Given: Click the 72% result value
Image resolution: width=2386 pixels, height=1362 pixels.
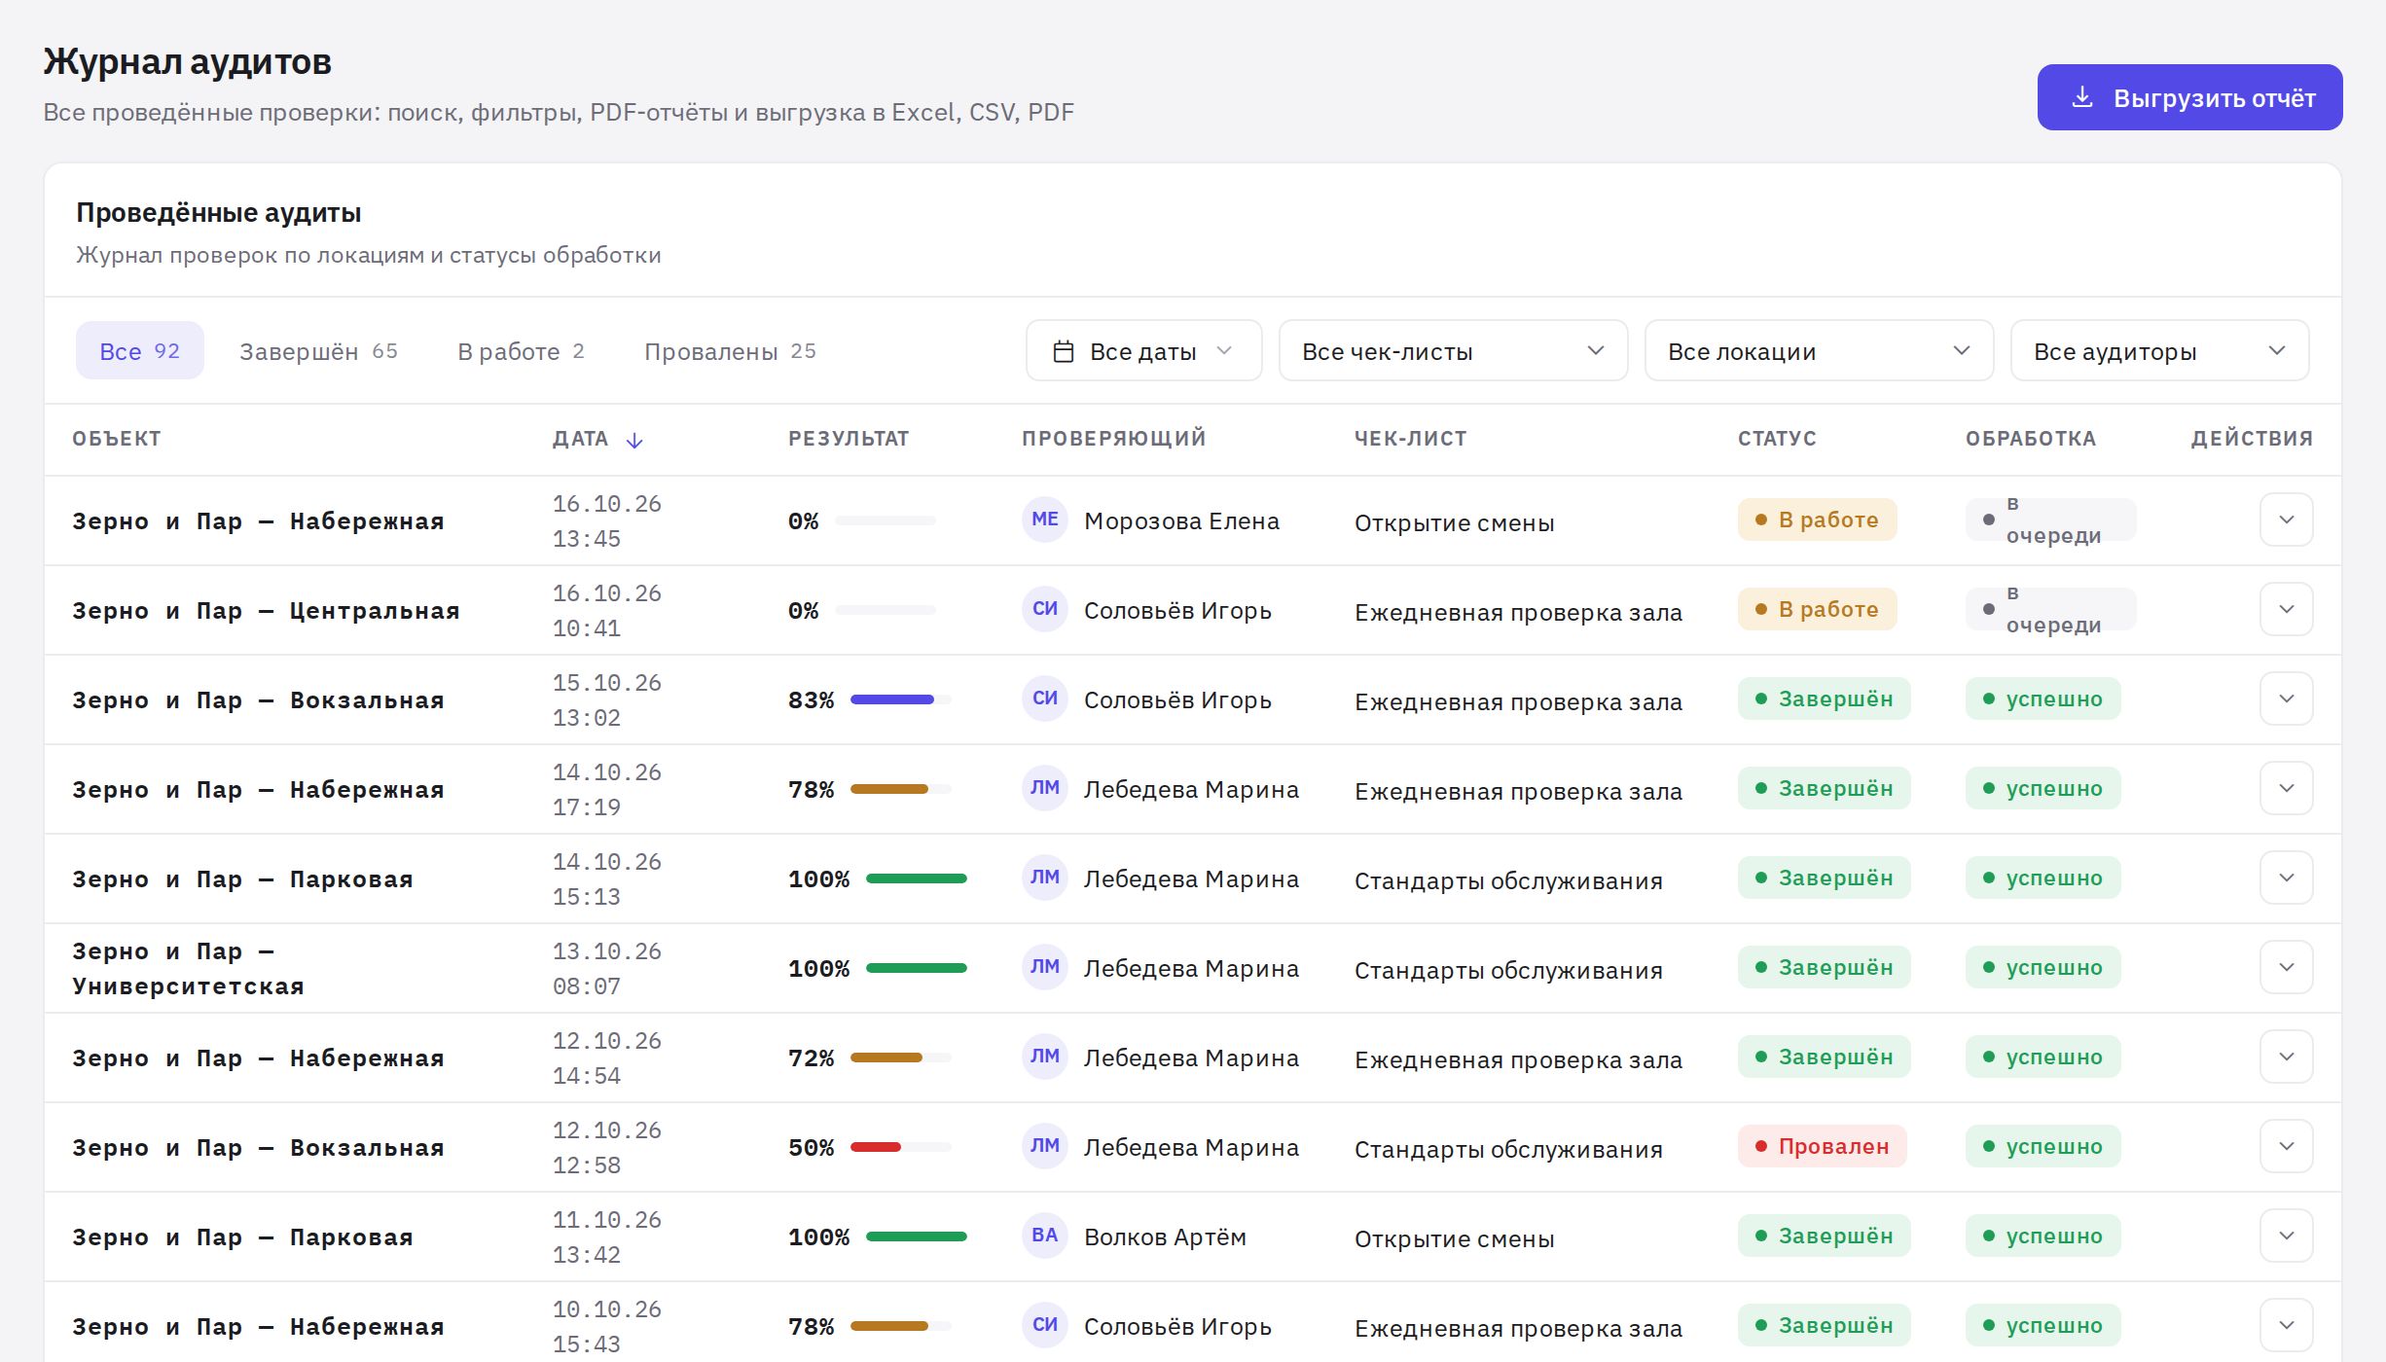Looking at the screenshot, I should click(x=812, y=1058).
